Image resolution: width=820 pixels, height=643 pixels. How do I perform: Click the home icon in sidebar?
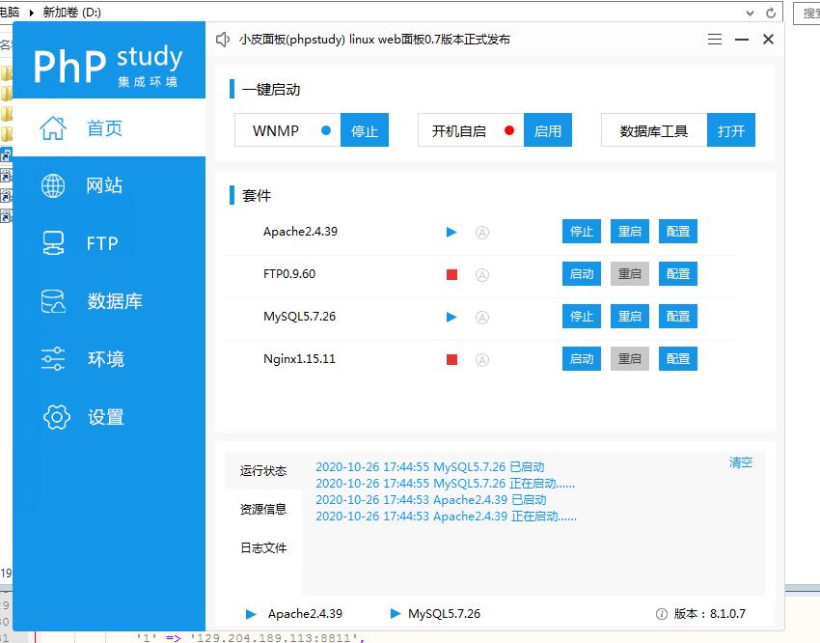[53, 128]
